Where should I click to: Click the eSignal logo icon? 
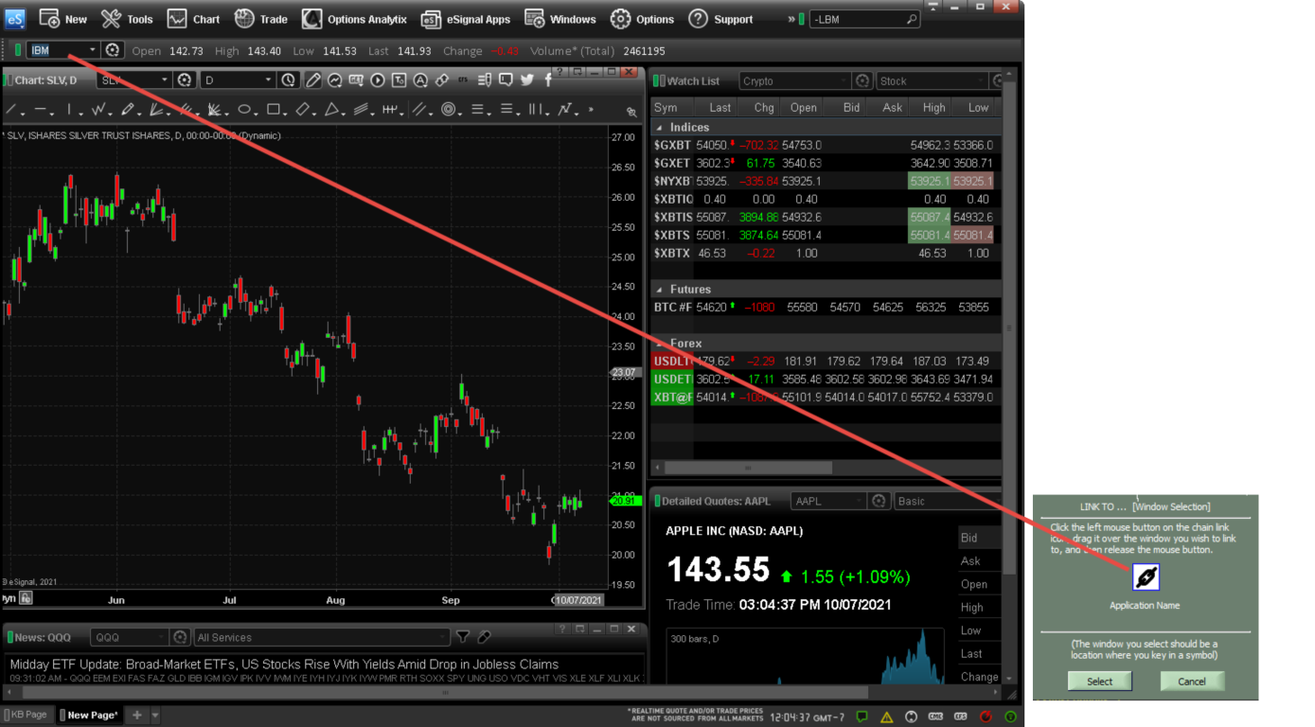[x=15, y=19]
